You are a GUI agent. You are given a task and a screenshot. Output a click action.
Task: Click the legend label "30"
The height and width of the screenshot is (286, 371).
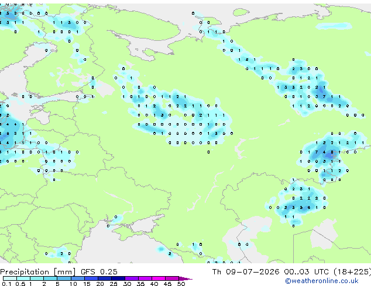[x=127, y=284]
